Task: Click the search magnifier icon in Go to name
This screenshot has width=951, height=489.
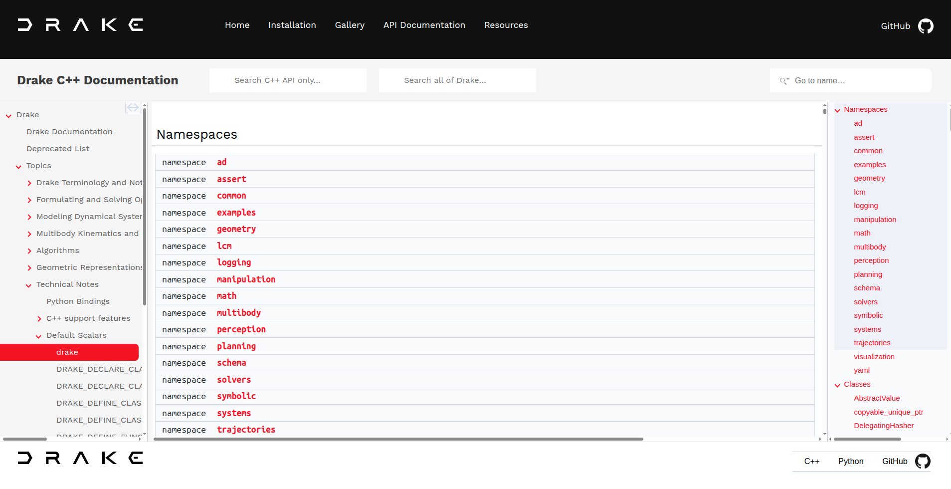Action: (x=784, y=81)
